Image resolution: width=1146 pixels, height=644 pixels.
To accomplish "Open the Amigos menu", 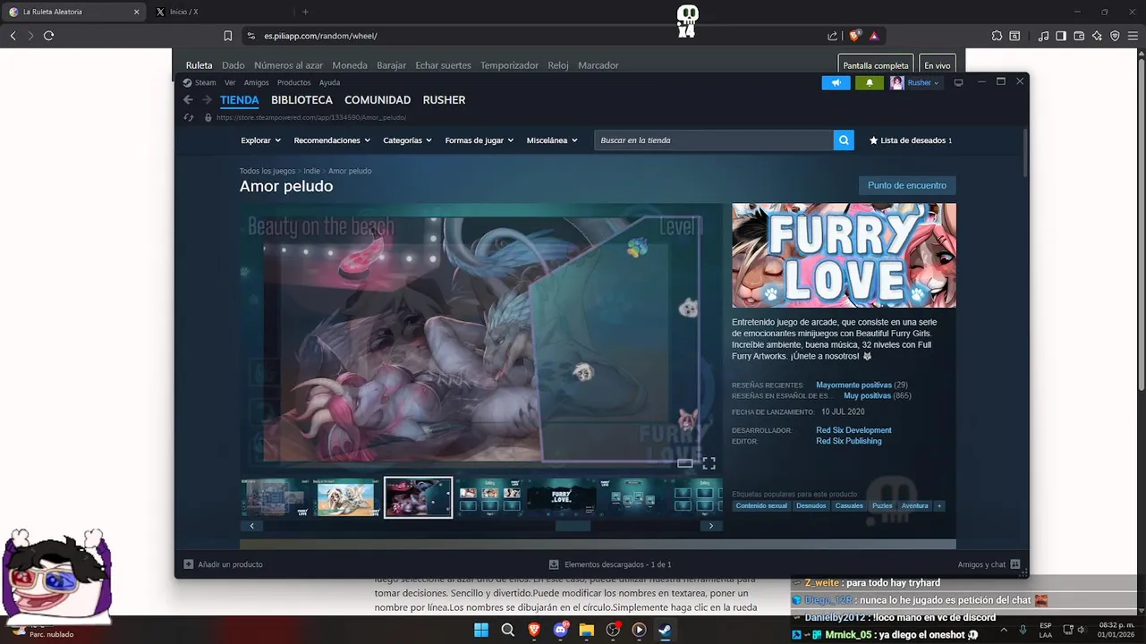I will pyautogui.click(x=256, y=82).
